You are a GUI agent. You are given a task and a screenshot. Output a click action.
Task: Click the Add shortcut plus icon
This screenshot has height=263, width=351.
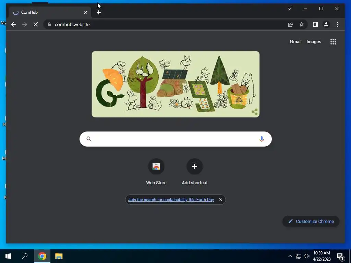point(195,166)
